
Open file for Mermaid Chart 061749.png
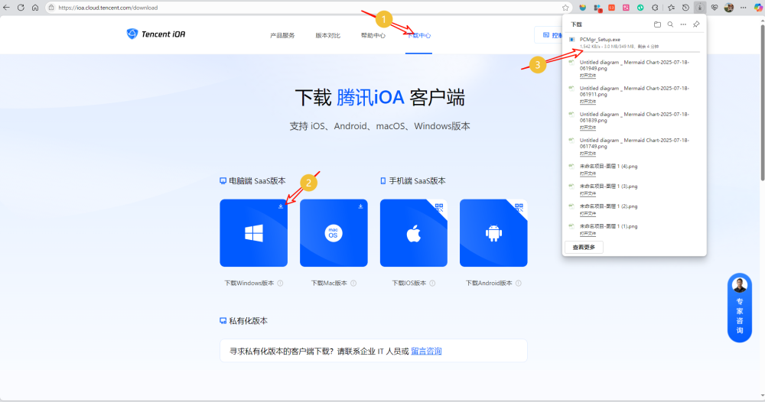coord(588,154)
